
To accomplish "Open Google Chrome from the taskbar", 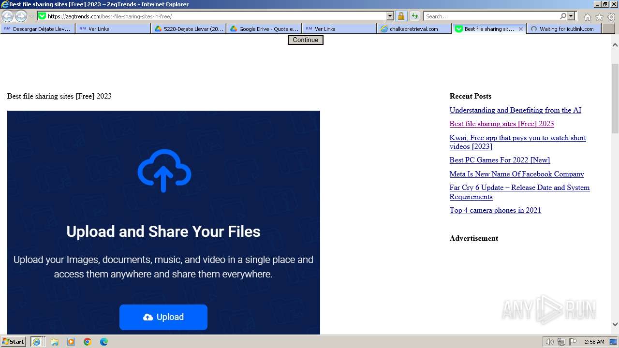I will coord(88,342).
